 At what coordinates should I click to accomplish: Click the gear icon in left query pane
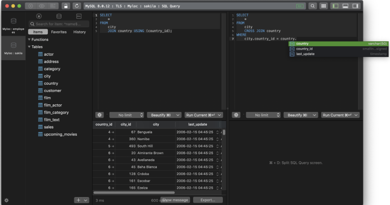coord(99,115)
